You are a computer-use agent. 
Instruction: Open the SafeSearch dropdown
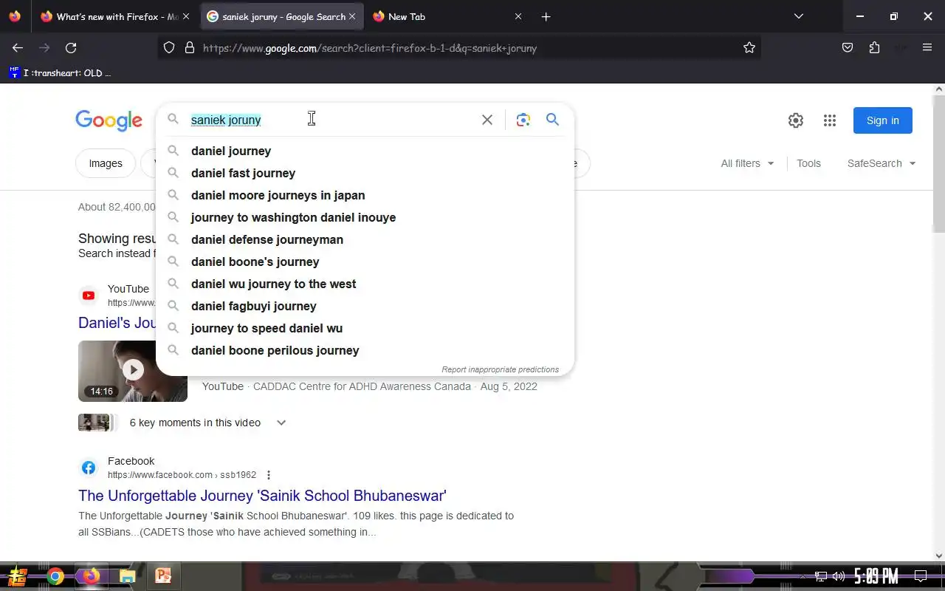[882, 163]
